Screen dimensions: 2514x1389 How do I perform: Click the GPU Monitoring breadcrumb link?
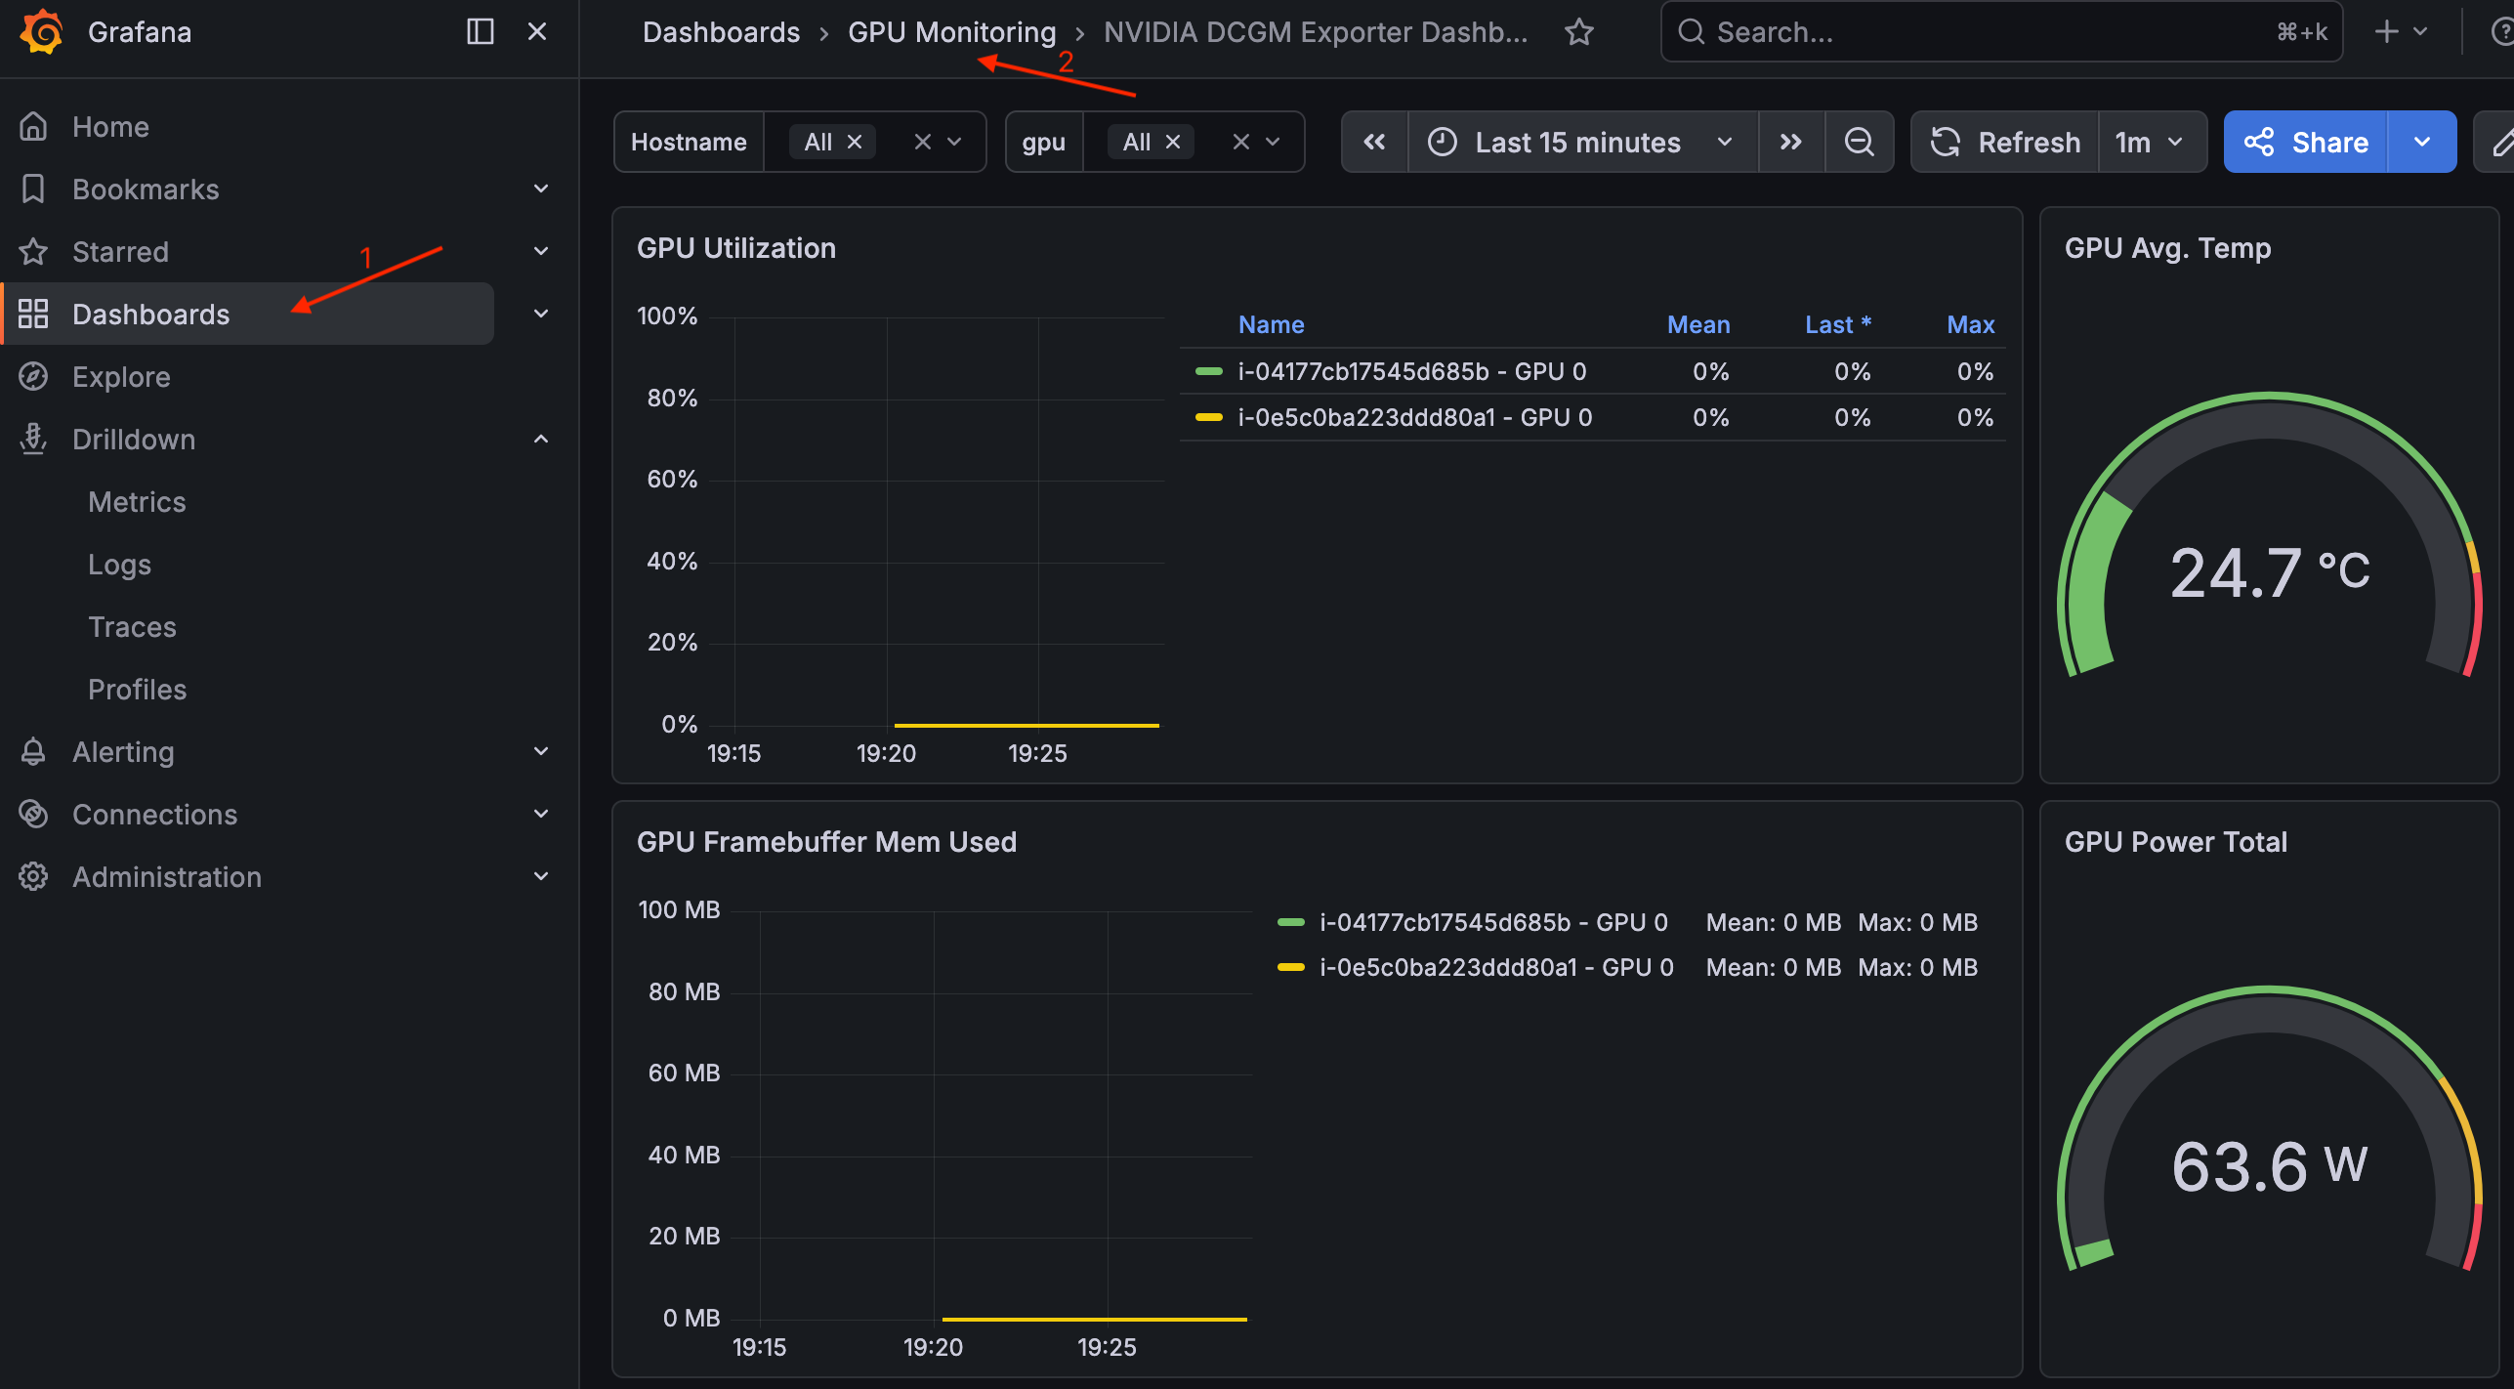point(951,32)
